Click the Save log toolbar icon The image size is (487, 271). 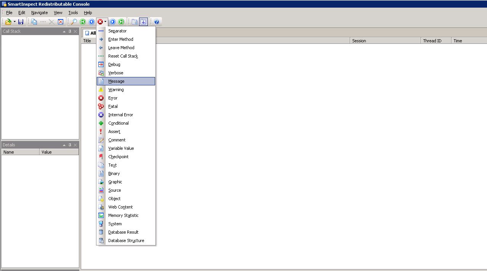21,22
